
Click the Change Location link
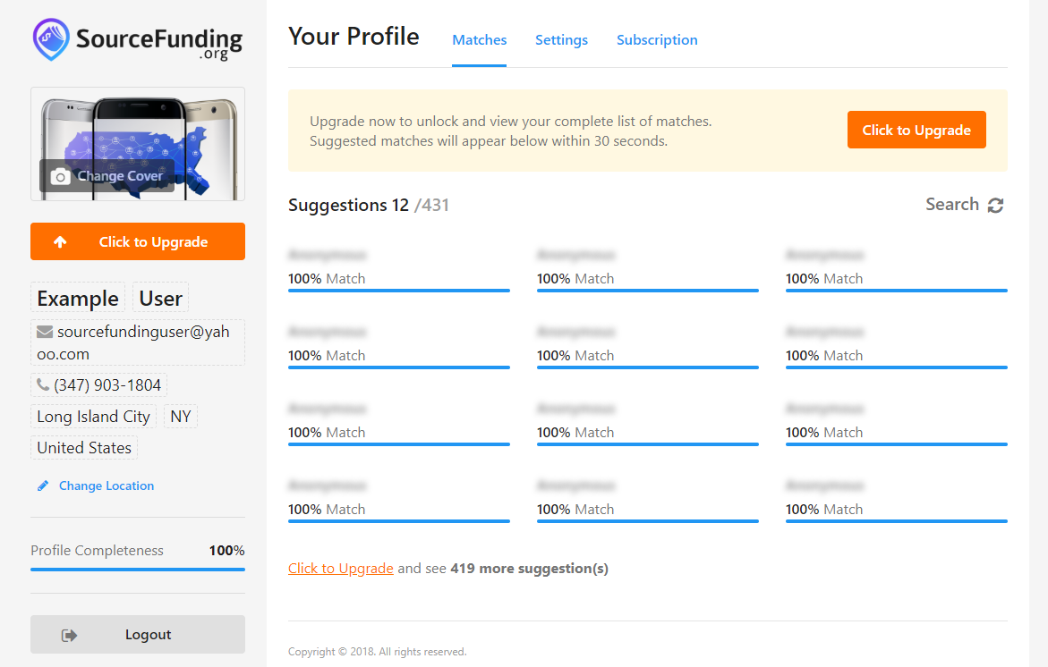(x=107, y=486)
